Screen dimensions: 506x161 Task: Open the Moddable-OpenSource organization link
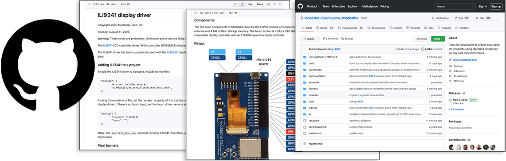tap(322, 18)
